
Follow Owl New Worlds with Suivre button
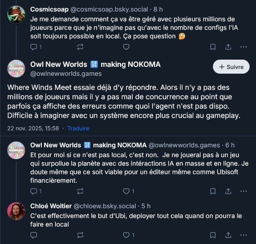tap(231, 67)
